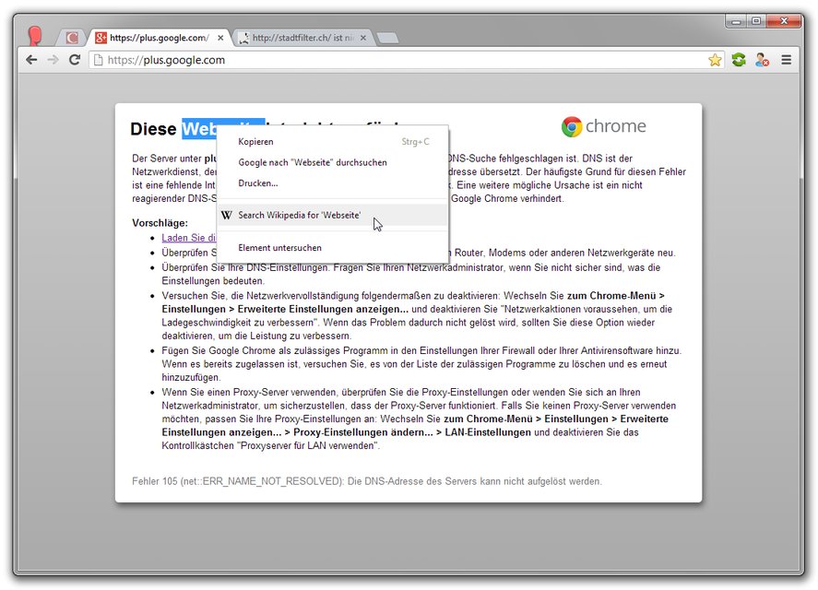Click the Laden Sie link

(x=188, y=238)
